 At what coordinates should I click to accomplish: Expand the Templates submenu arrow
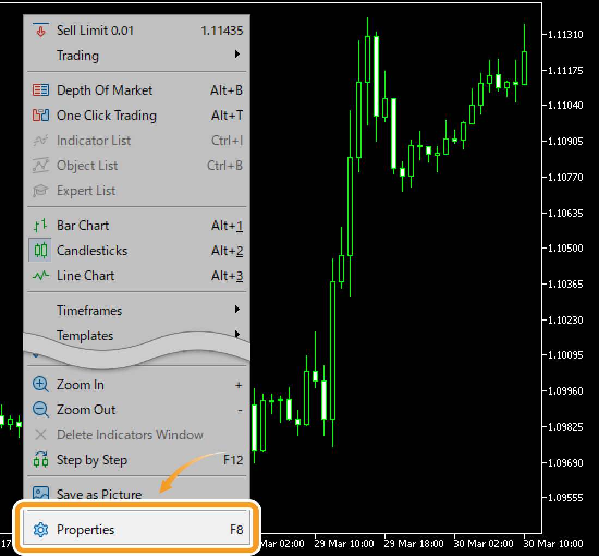click(x=237, y=334)
